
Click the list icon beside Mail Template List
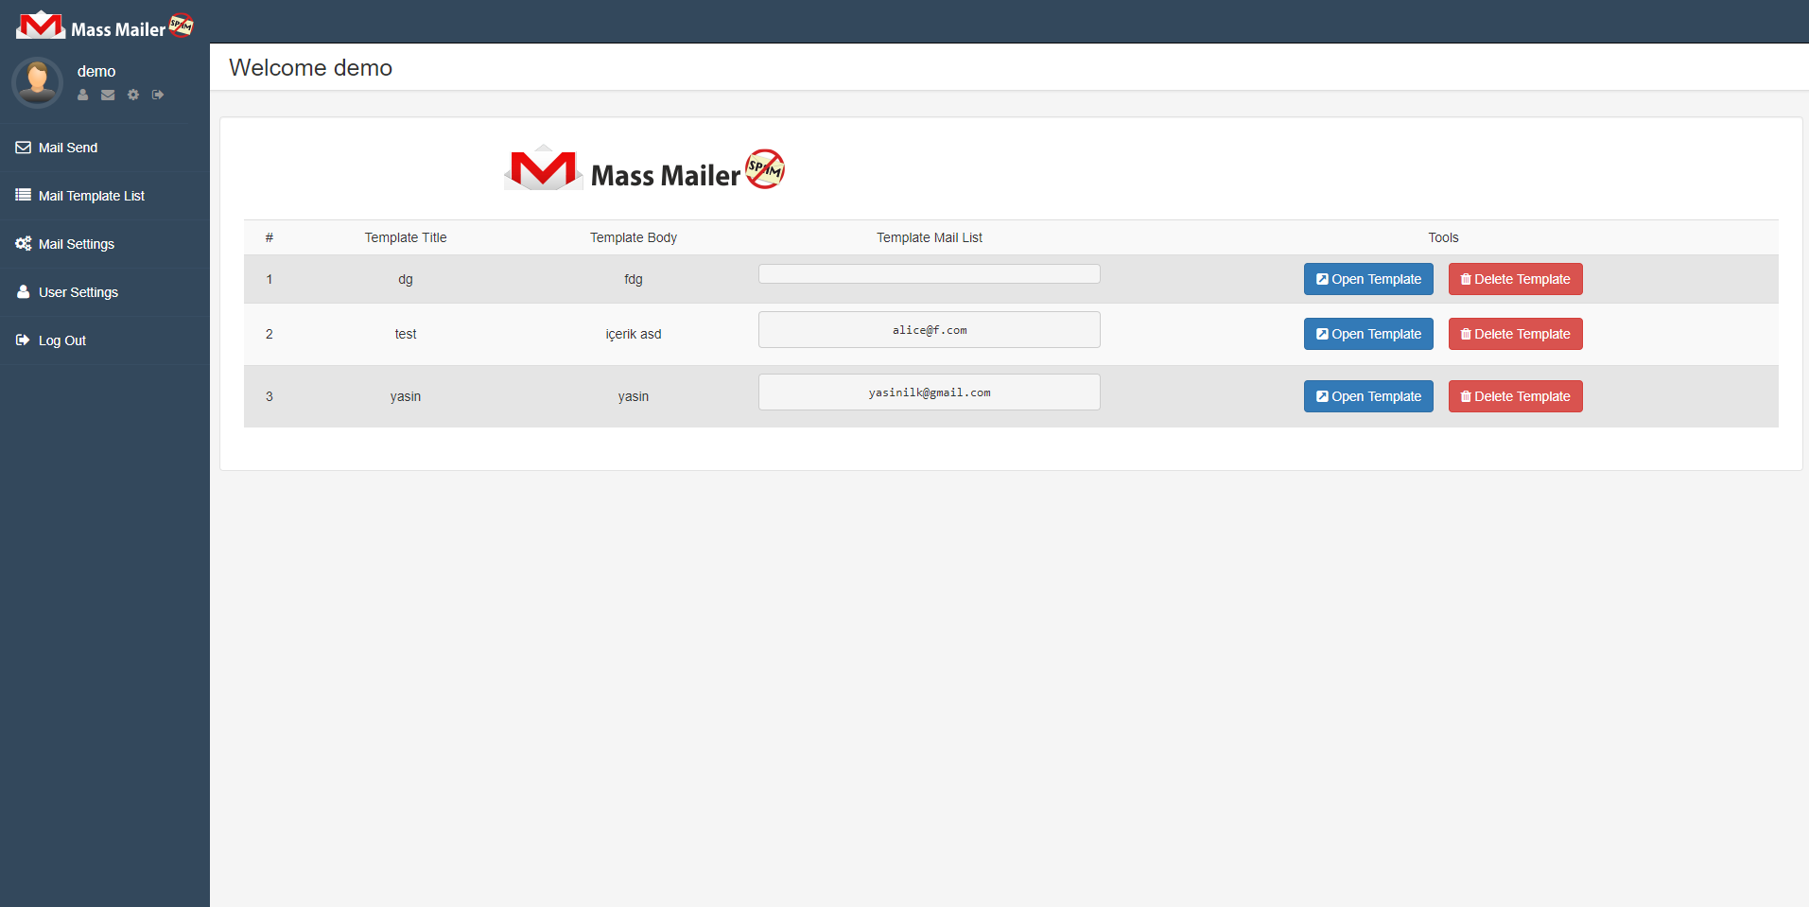24,195
